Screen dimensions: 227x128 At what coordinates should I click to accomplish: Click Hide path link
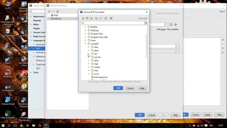pyautogui.click(x=143, y=18)
